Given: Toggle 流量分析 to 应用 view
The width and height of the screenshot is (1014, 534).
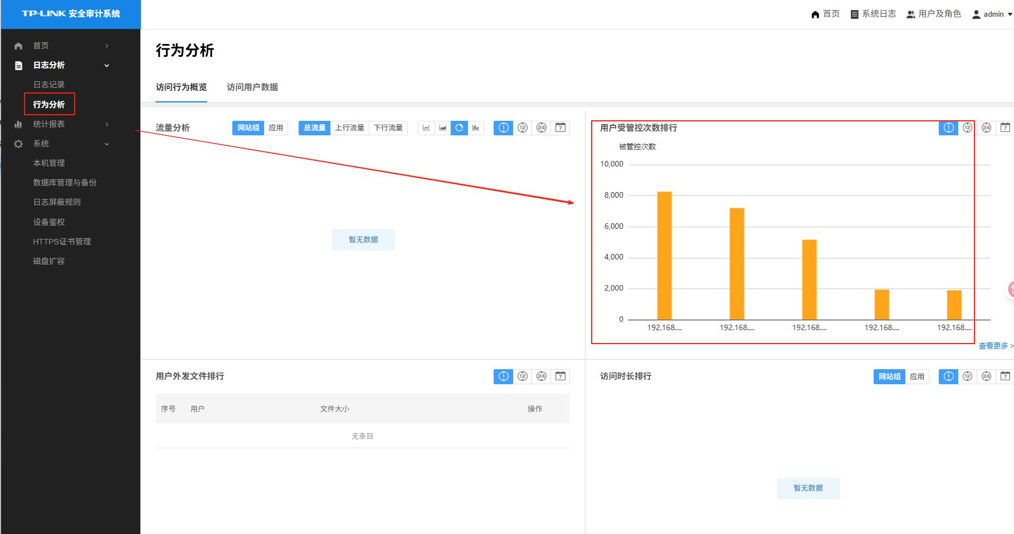Looking at the screenshot, I should point(276,128).
